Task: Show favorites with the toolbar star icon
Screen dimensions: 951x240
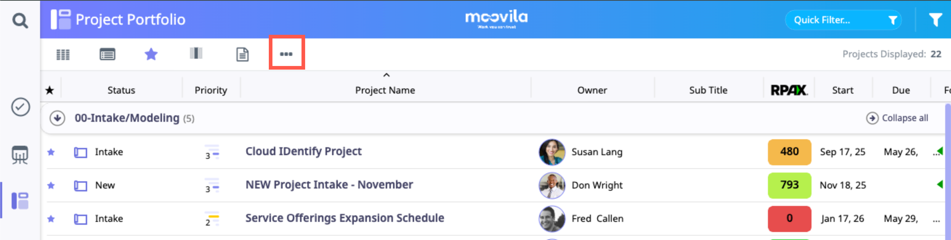Action: point(151,55)
